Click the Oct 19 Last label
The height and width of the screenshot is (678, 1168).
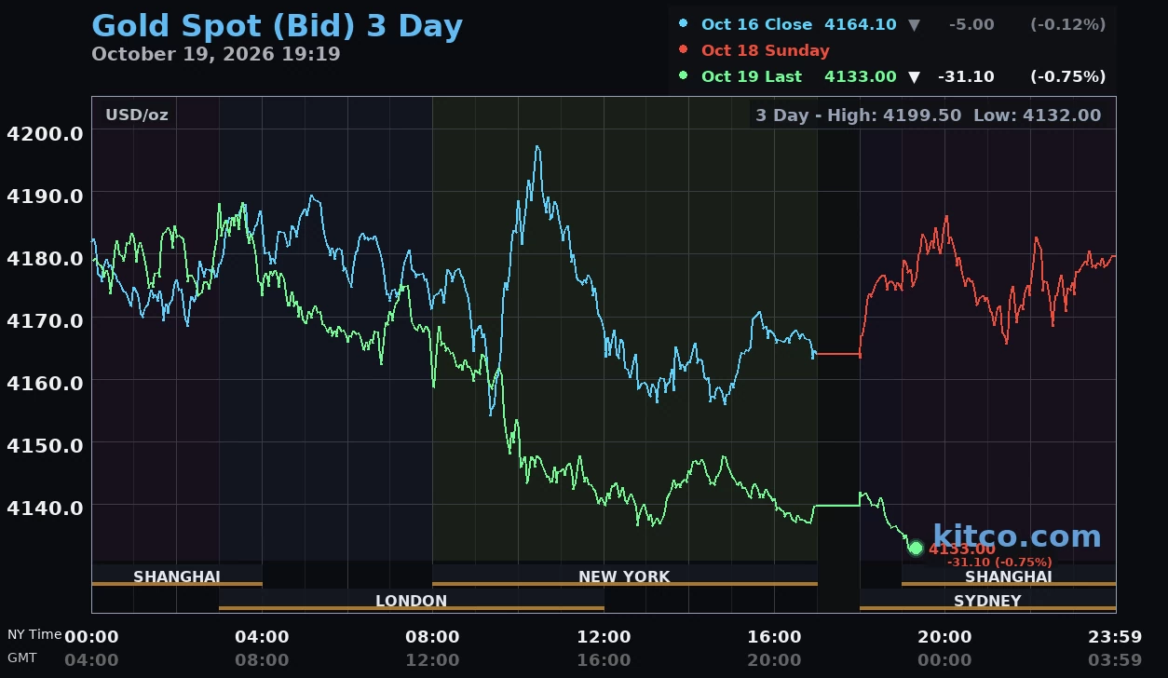(x=752, y=76)
